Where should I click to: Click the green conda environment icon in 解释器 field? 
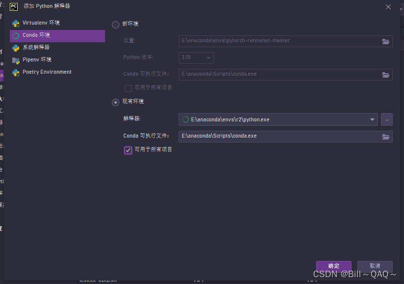(x=185, y=119)
